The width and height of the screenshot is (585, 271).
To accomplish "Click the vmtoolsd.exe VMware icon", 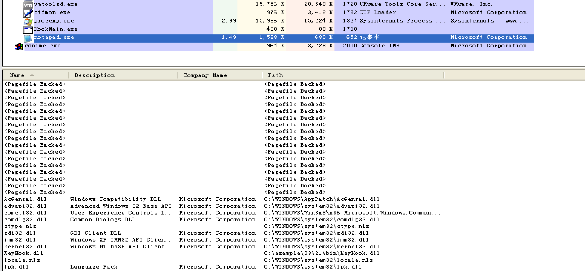I will [28, 4].
